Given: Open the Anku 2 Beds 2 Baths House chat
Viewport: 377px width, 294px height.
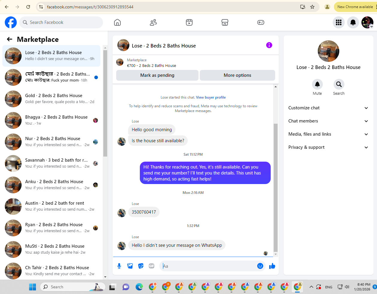Looking at the screenshot, I should pos(51,185).
